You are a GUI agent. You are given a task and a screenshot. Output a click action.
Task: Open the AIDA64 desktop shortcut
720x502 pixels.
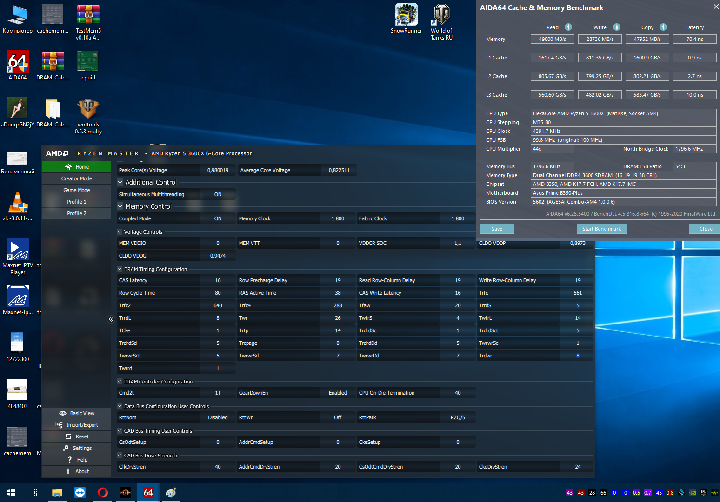tap(18, 66)
